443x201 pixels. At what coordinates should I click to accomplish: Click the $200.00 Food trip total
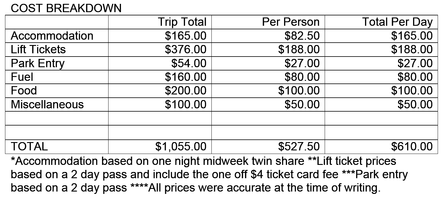coord(185,91)
